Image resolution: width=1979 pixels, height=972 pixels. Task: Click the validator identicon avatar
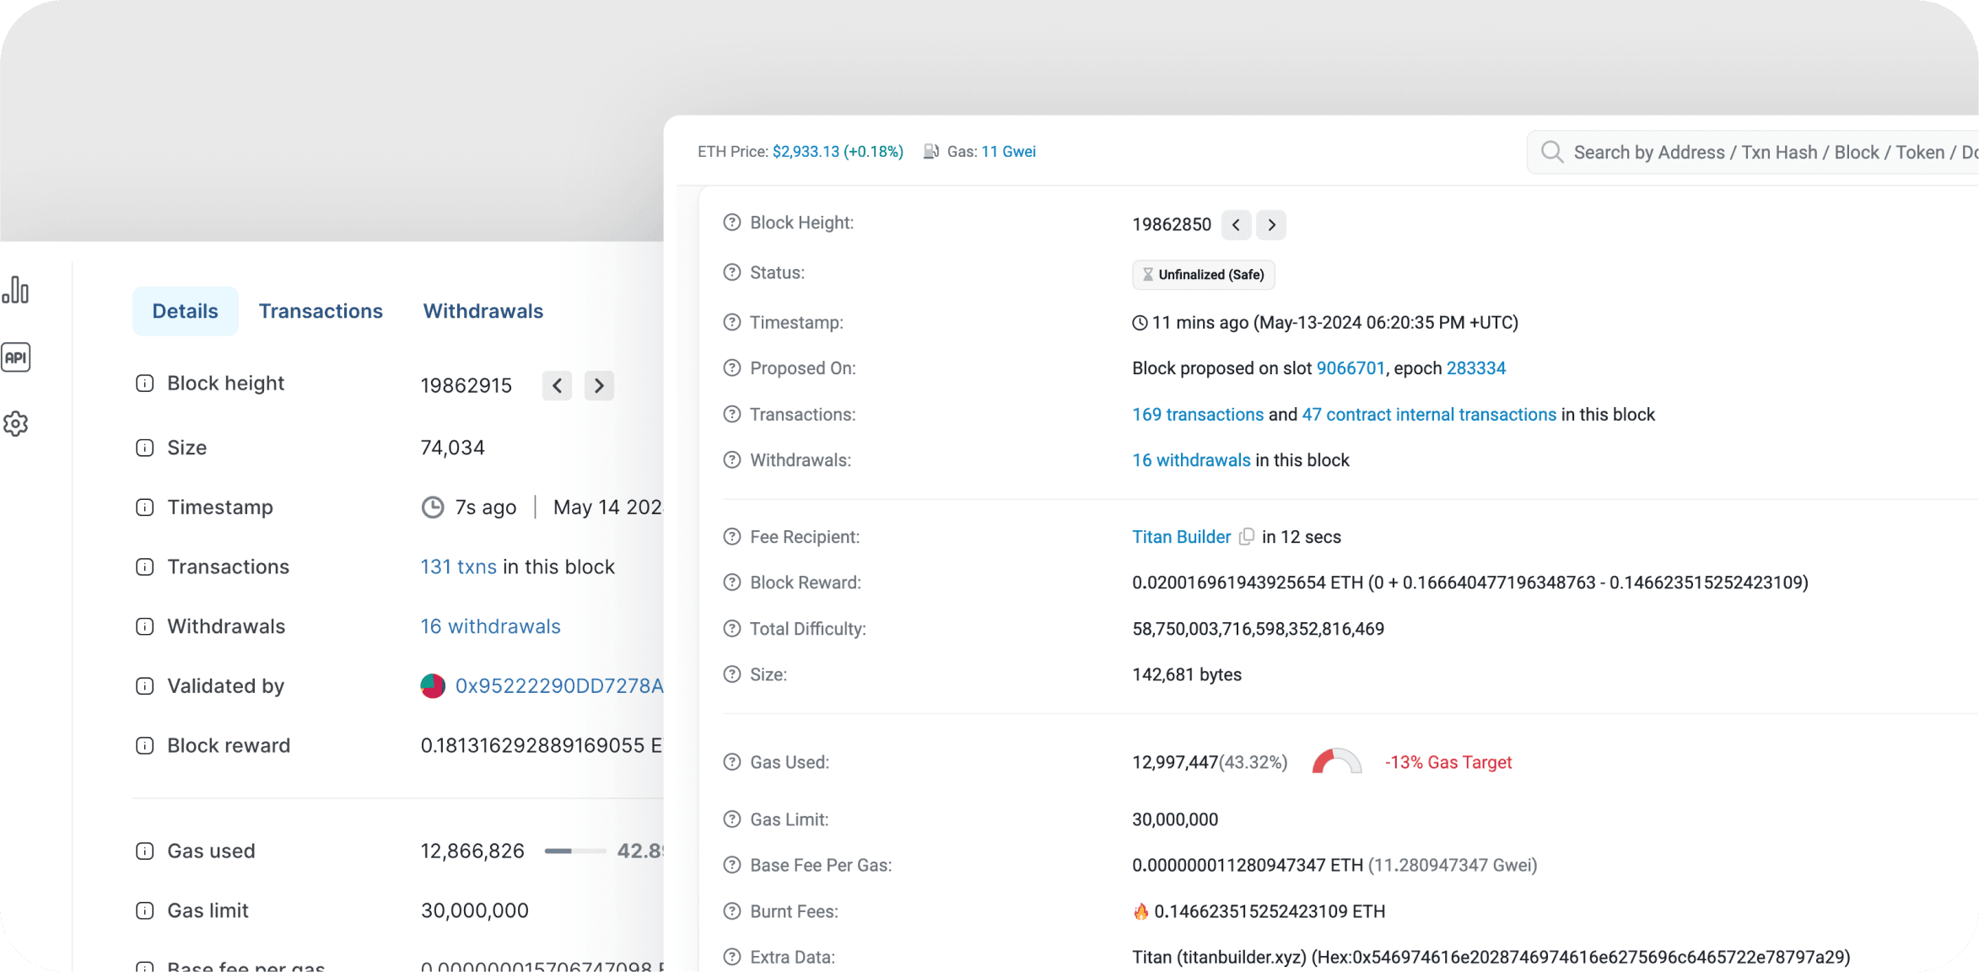tap(433, 686)
